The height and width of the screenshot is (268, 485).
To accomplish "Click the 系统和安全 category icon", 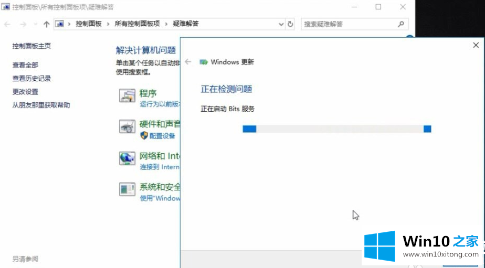I will click(x=127, y=189).
